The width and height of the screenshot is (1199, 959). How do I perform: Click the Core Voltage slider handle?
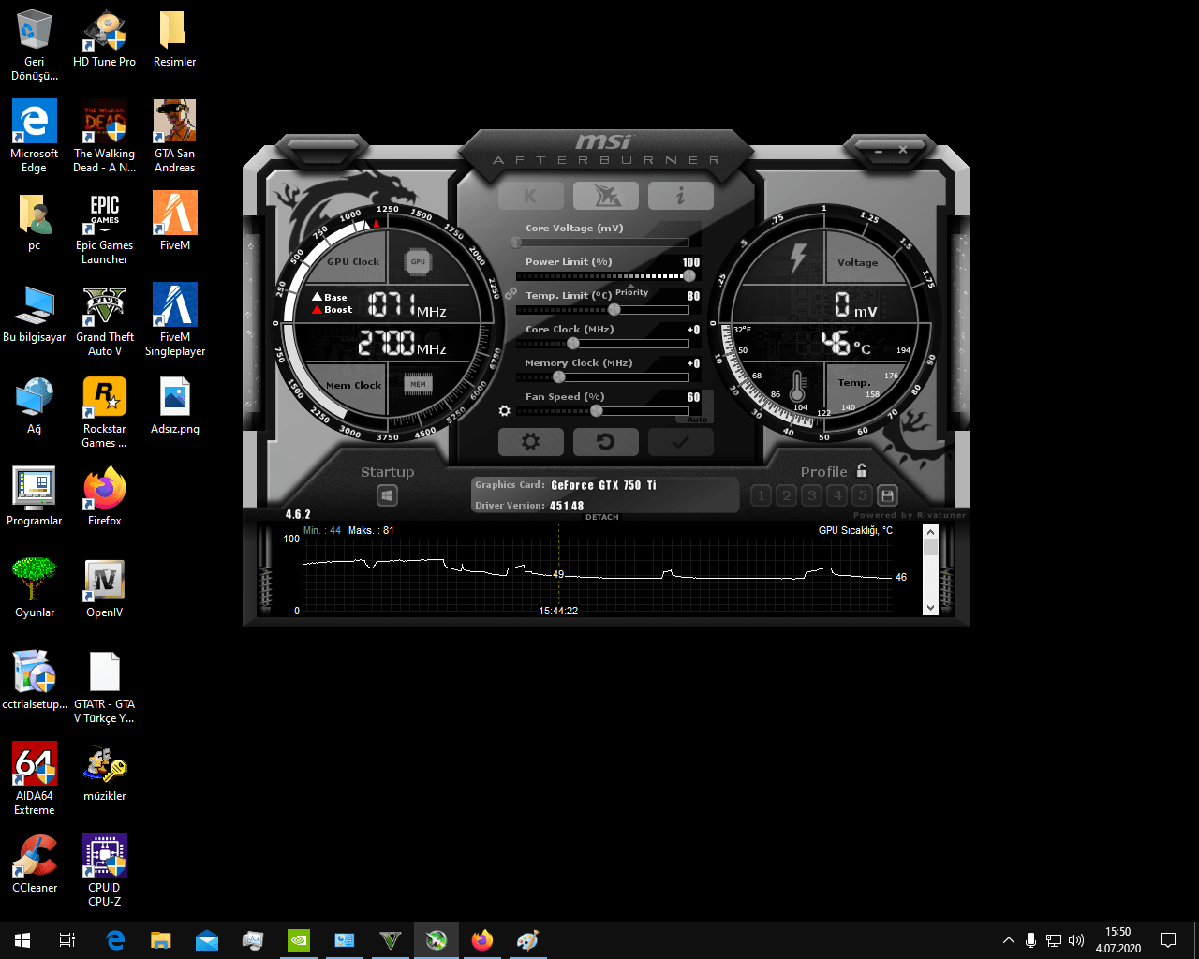pyautogui.click(x=516, y=242)
